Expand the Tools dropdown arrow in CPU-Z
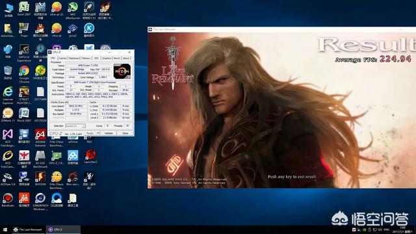Image resolution: width=416 pixels, height=234 pixels. click(x=98, y=133)
